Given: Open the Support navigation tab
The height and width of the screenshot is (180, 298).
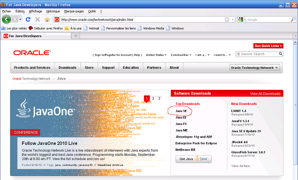Looking at the screenshot, I should [108, 68].
